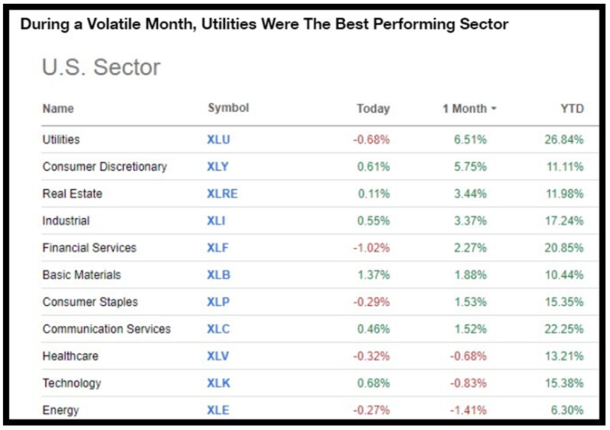
Task: Open the XLI ticker page
Action: click(216, 221)
